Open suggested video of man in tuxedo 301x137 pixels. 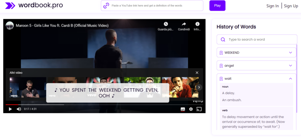click(x=142, y=88)
